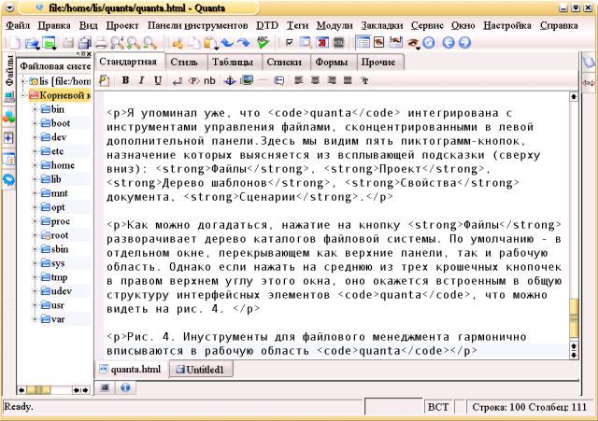Open the Файлы vertical side tab
The width and height of the screenshot is (598, 421).
(x=8, y=76)
